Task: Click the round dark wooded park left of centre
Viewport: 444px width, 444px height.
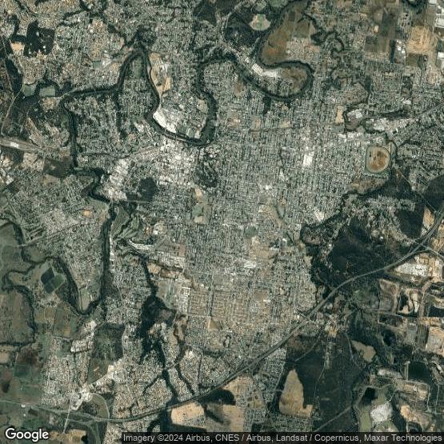Action: [148, 188]
